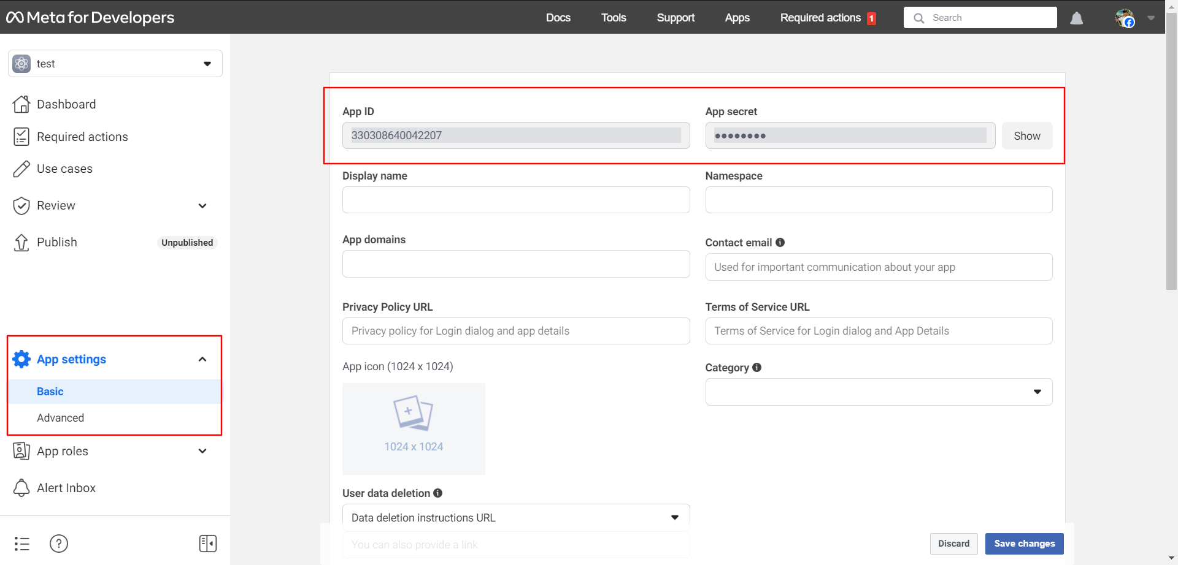
Task: Show the hidden App secret
Action: click(x=1026, y=136)
